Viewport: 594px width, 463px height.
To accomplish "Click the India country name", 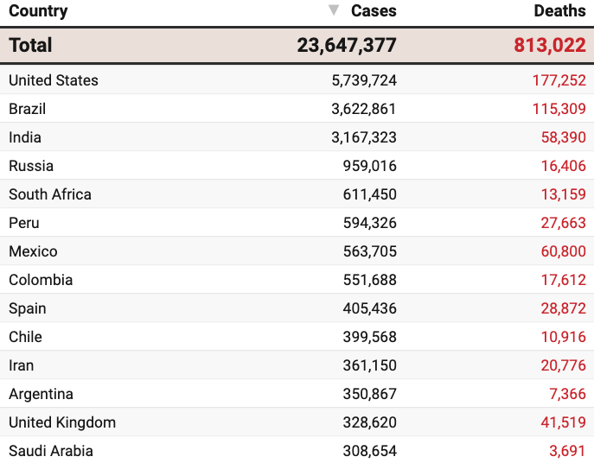I will (25, 137).
